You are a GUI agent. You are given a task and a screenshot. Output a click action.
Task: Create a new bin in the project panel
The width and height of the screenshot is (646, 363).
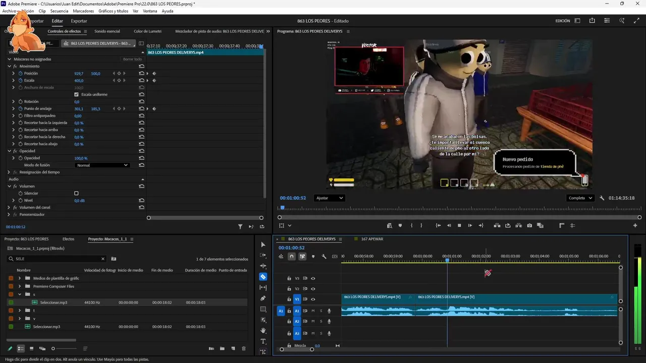[x=222, y=348]
